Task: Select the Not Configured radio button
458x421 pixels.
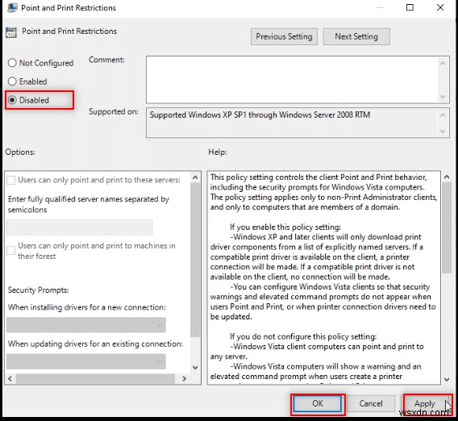Action: [x=12, y=63]
